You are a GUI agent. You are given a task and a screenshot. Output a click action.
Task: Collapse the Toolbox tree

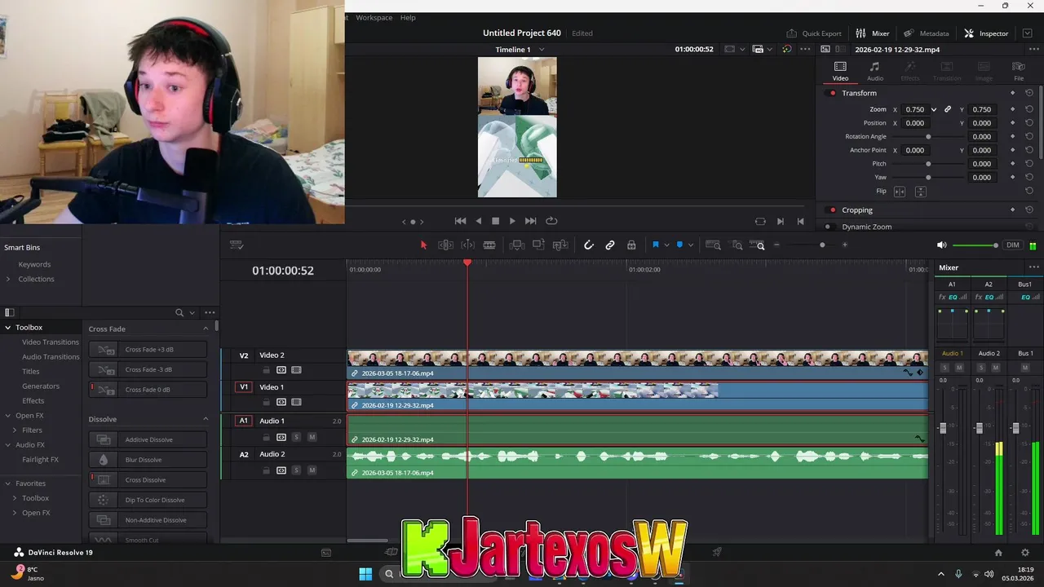tap(7, 328)
